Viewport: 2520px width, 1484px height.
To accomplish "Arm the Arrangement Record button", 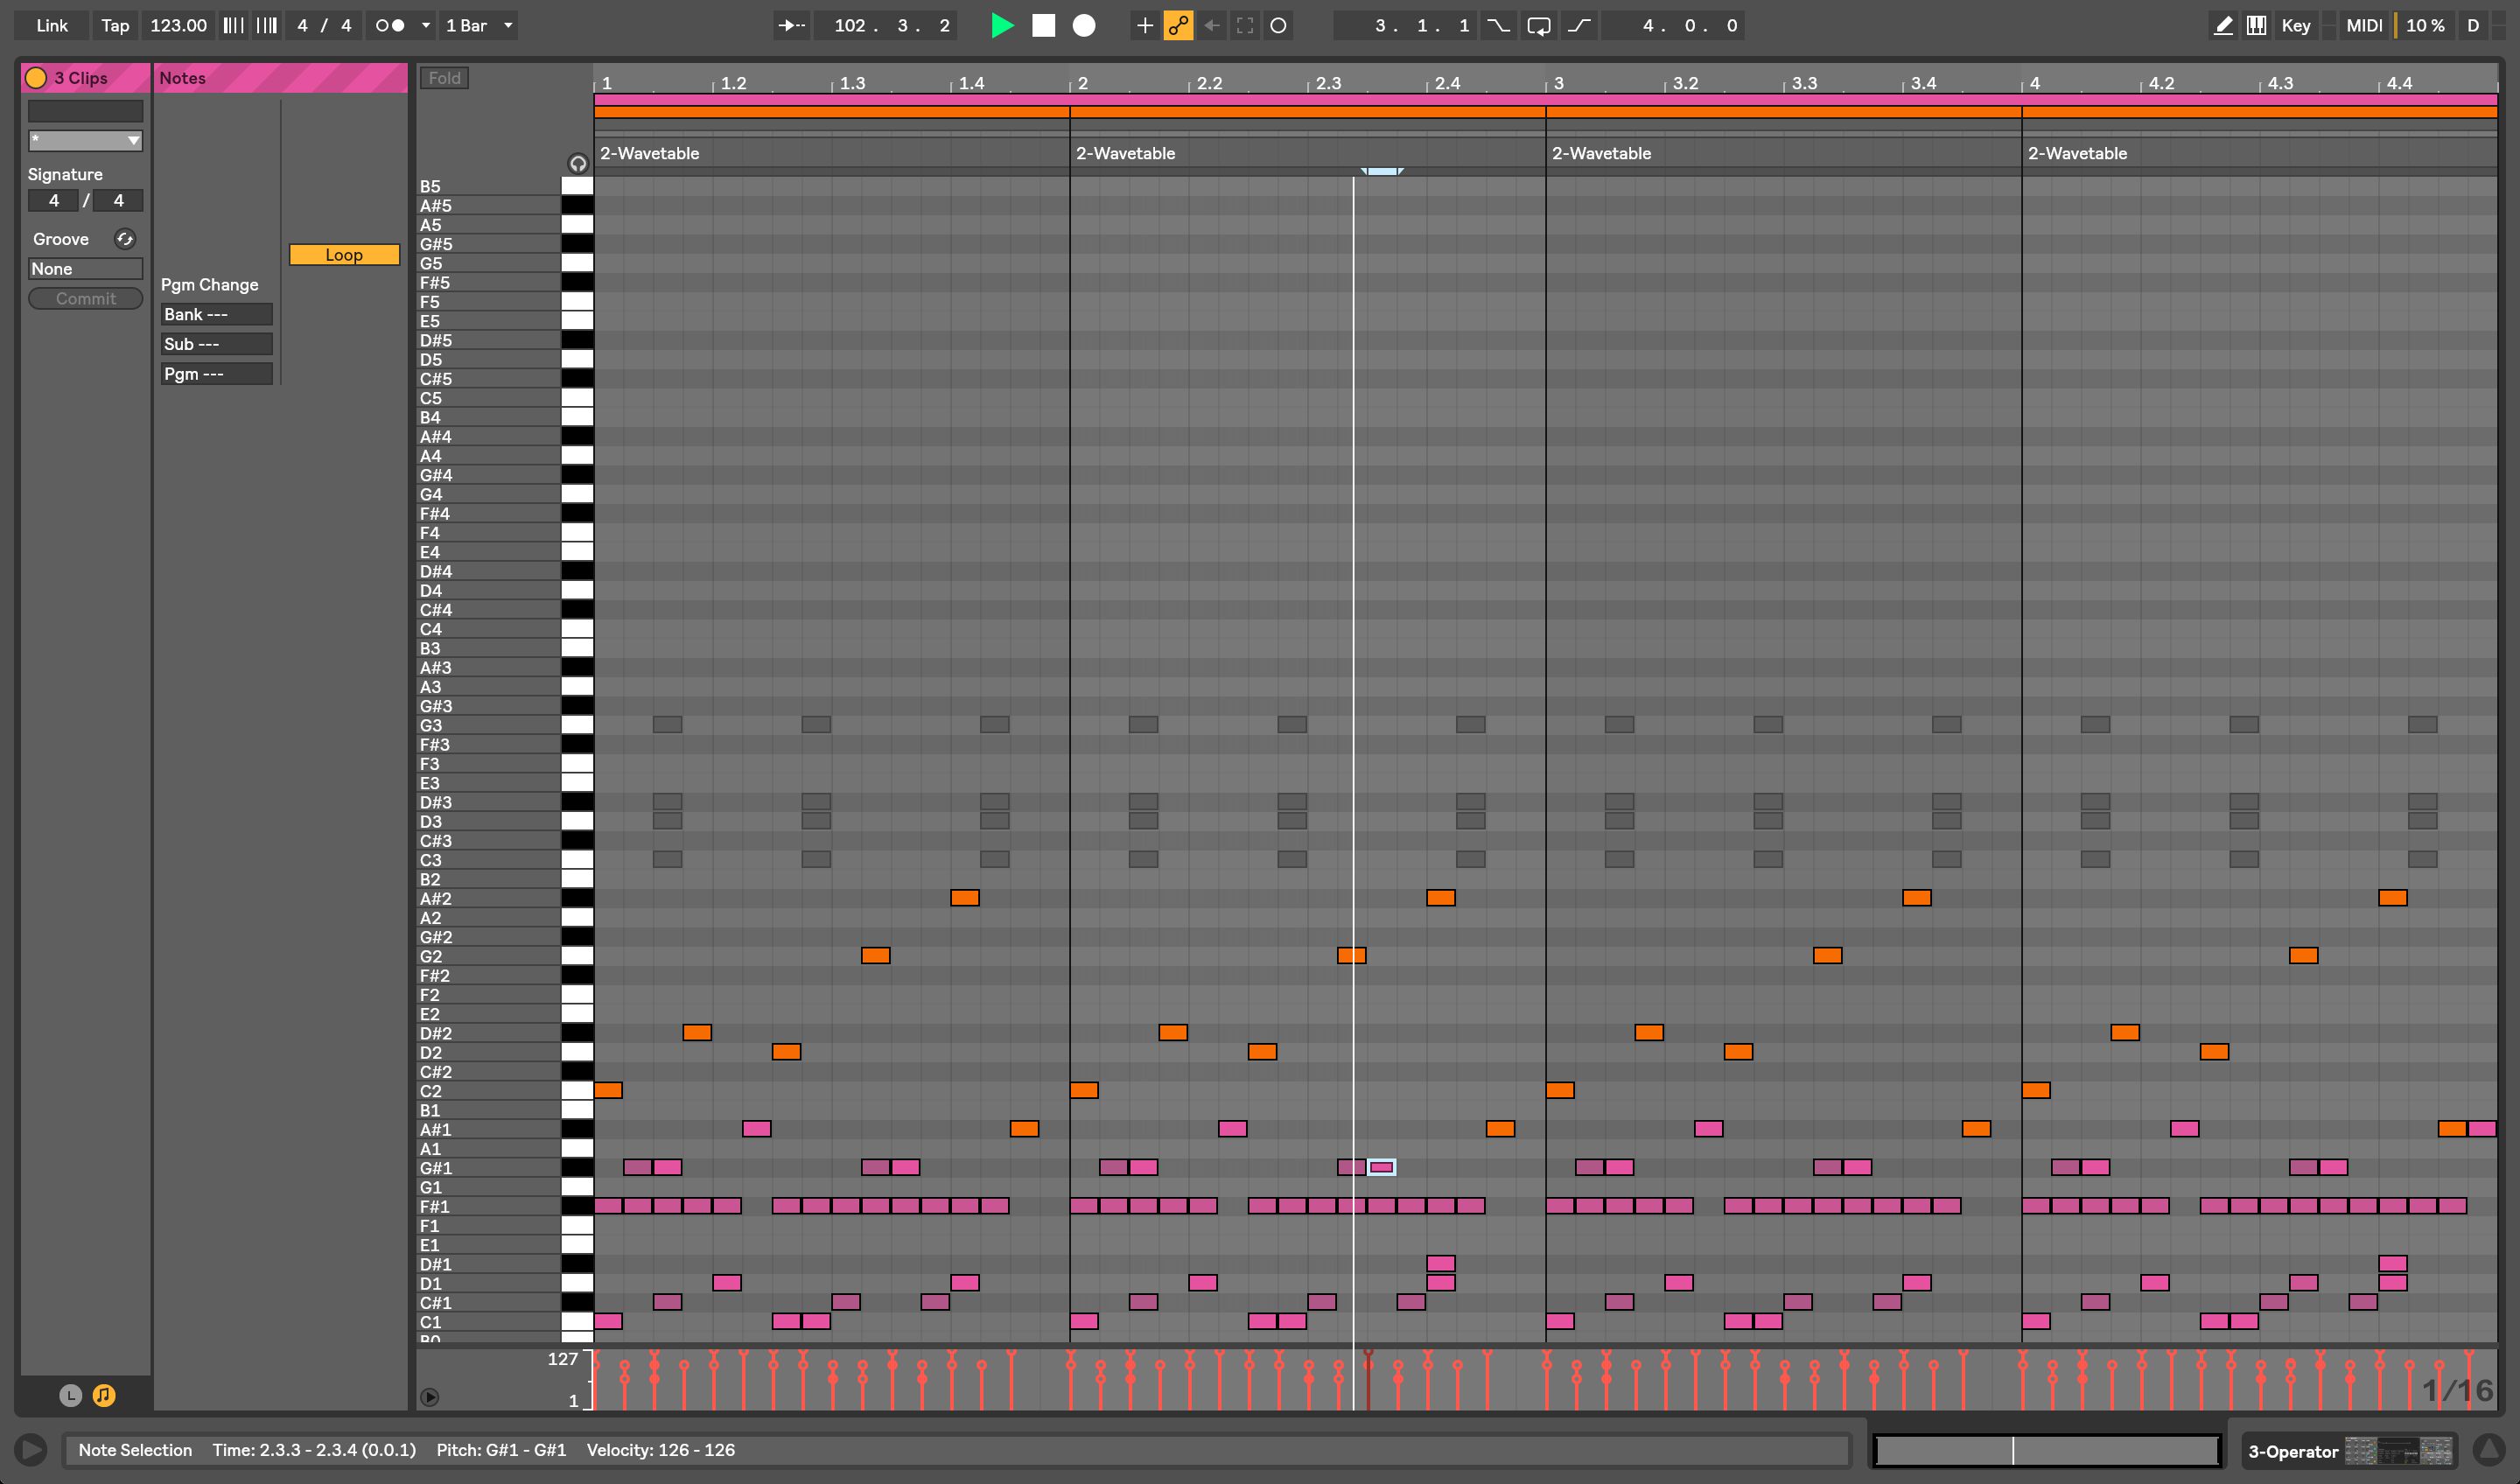I will [1084, 26].
